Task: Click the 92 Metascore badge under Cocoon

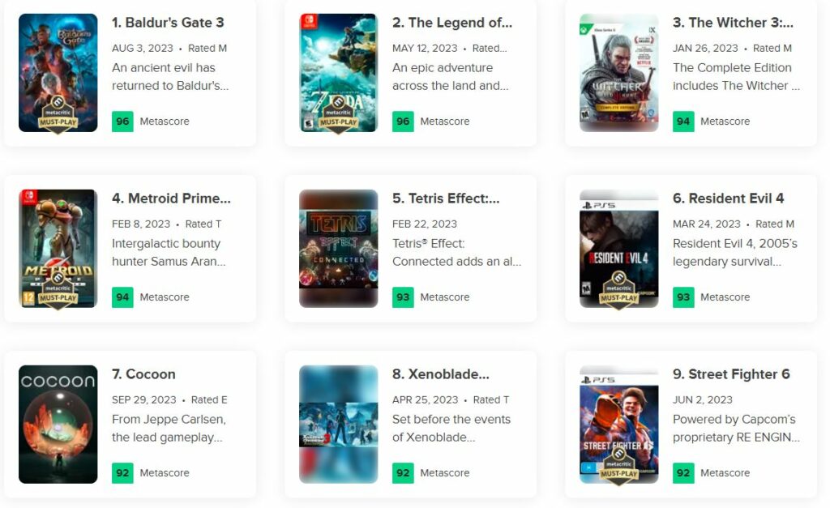Action: pos(122,472)
